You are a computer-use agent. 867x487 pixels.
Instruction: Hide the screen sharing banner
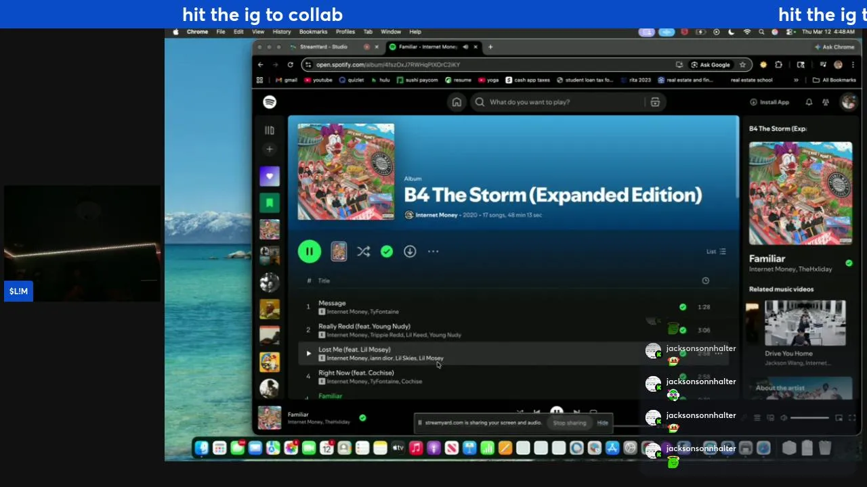click(602, 423)
